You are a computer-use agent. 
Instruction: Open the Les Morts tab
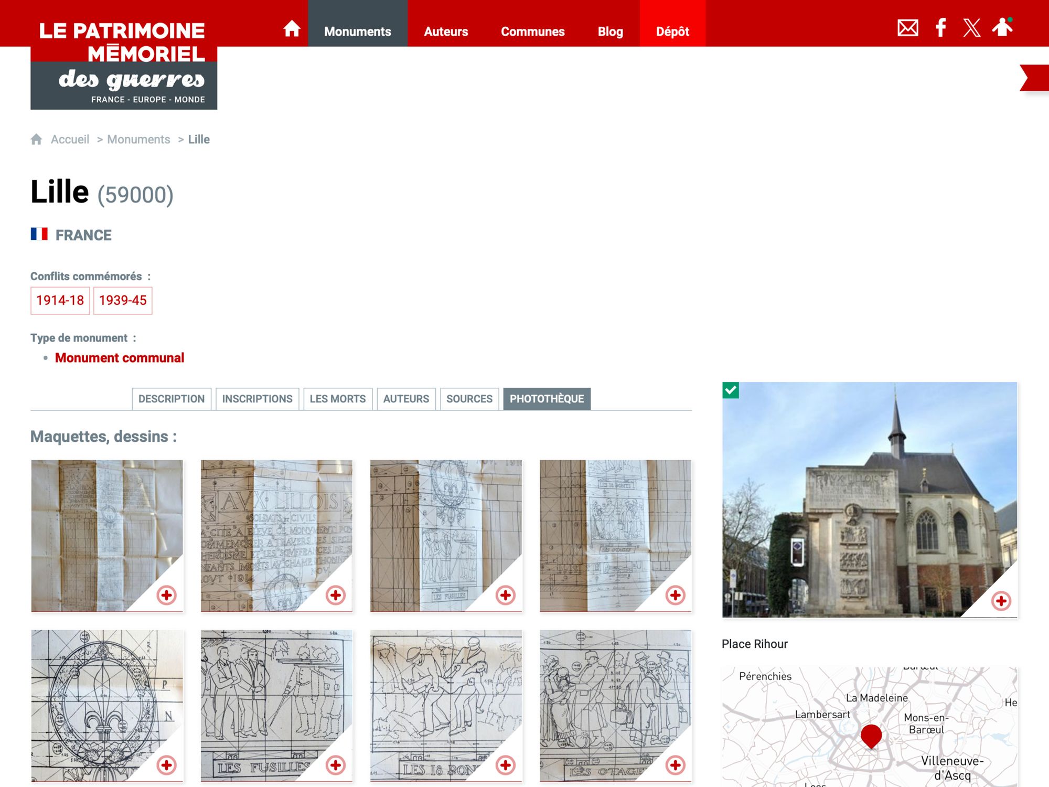(337, 399)
